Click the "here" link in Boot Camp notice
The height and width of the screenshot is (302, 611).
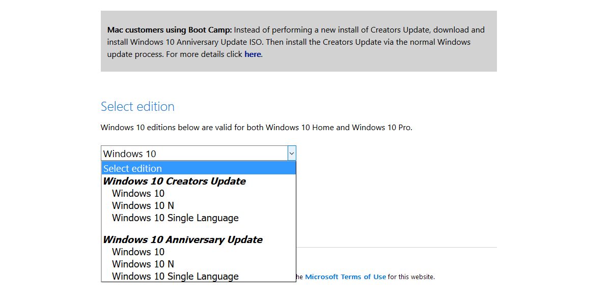coord(253,54)
